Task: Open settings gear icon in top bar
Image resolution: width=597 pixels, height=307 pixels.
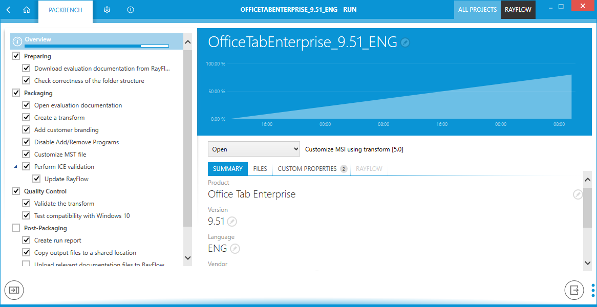Action: tap(107, 10)
